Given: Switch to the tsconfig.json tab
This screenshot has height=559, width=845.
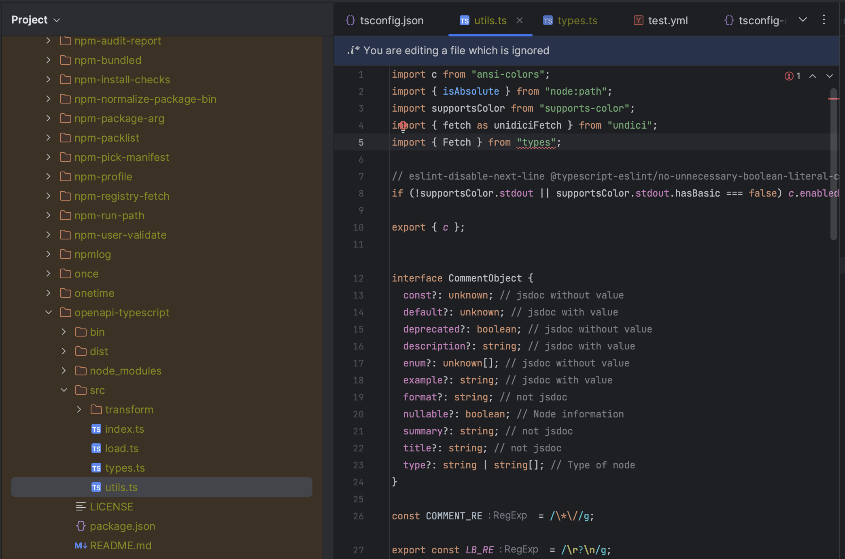Looking at the screenshot, I should coord(391,20).
